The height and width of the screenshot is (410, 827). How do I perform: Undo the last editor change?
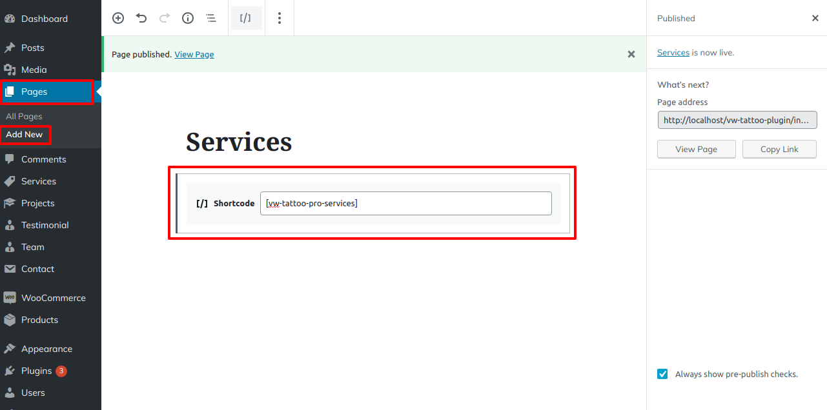point(141,18)
